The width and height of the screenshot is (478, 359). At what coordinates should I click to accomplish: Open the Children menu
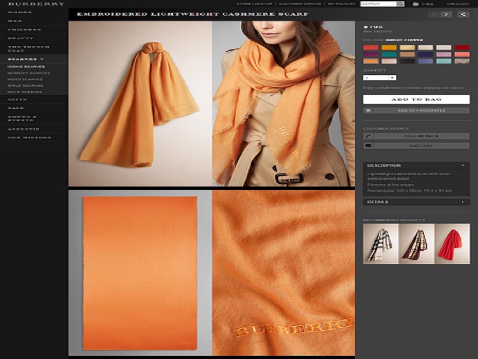pos(24,29)
